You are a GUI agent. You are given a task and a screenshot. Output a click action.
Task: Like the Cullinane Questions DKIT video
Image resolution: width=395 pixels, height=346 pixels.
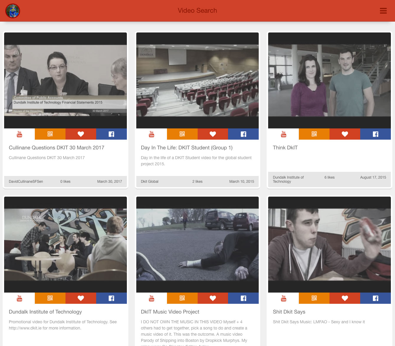[x=81, y=134]
